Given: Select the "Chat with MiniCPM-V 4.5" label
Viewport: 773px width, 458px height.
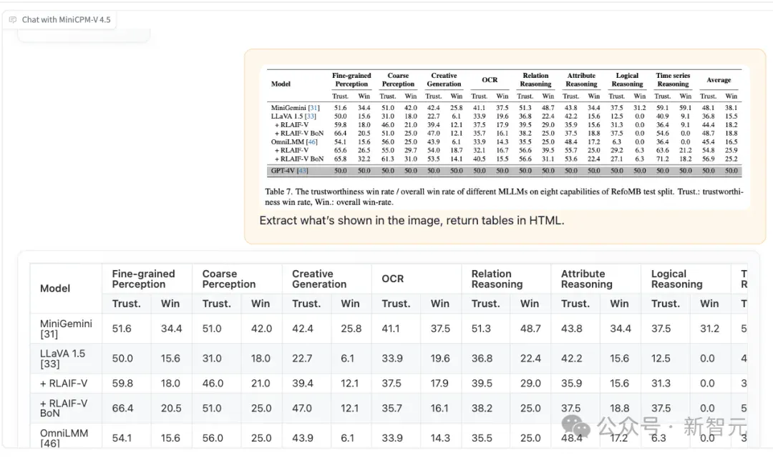Looking at the screenshot, I should (x=66, y=20).
